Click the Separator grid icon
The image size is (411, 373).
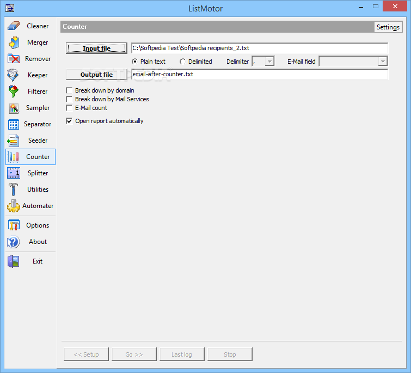tap(14, 124)
